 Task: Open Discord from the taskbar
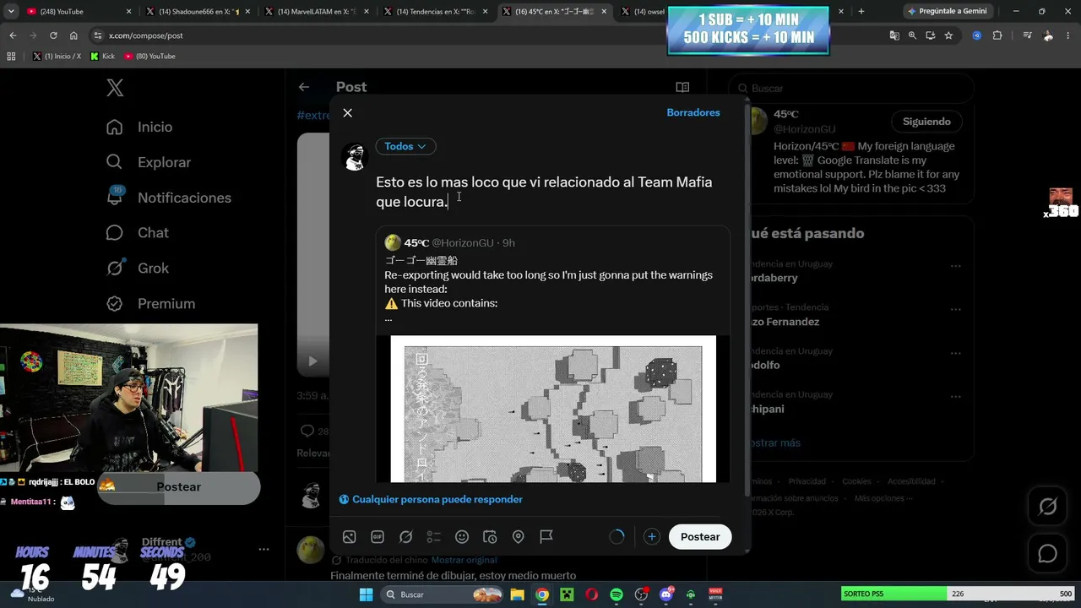[666, 595]
